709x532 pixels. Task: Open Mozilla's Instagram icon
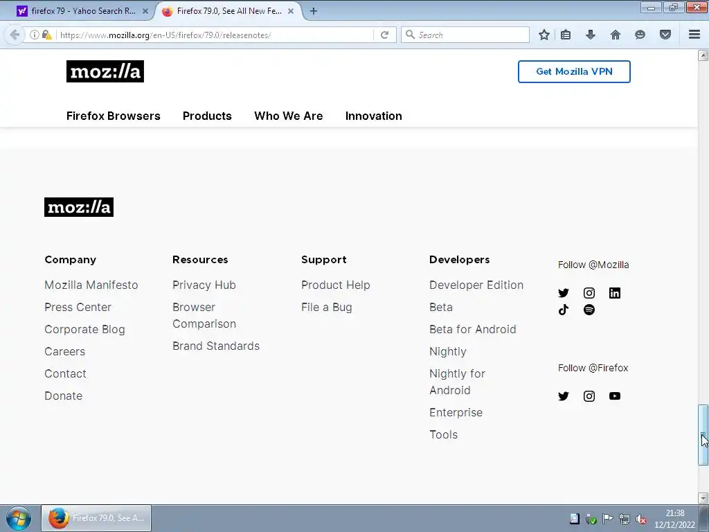point(589,293)
